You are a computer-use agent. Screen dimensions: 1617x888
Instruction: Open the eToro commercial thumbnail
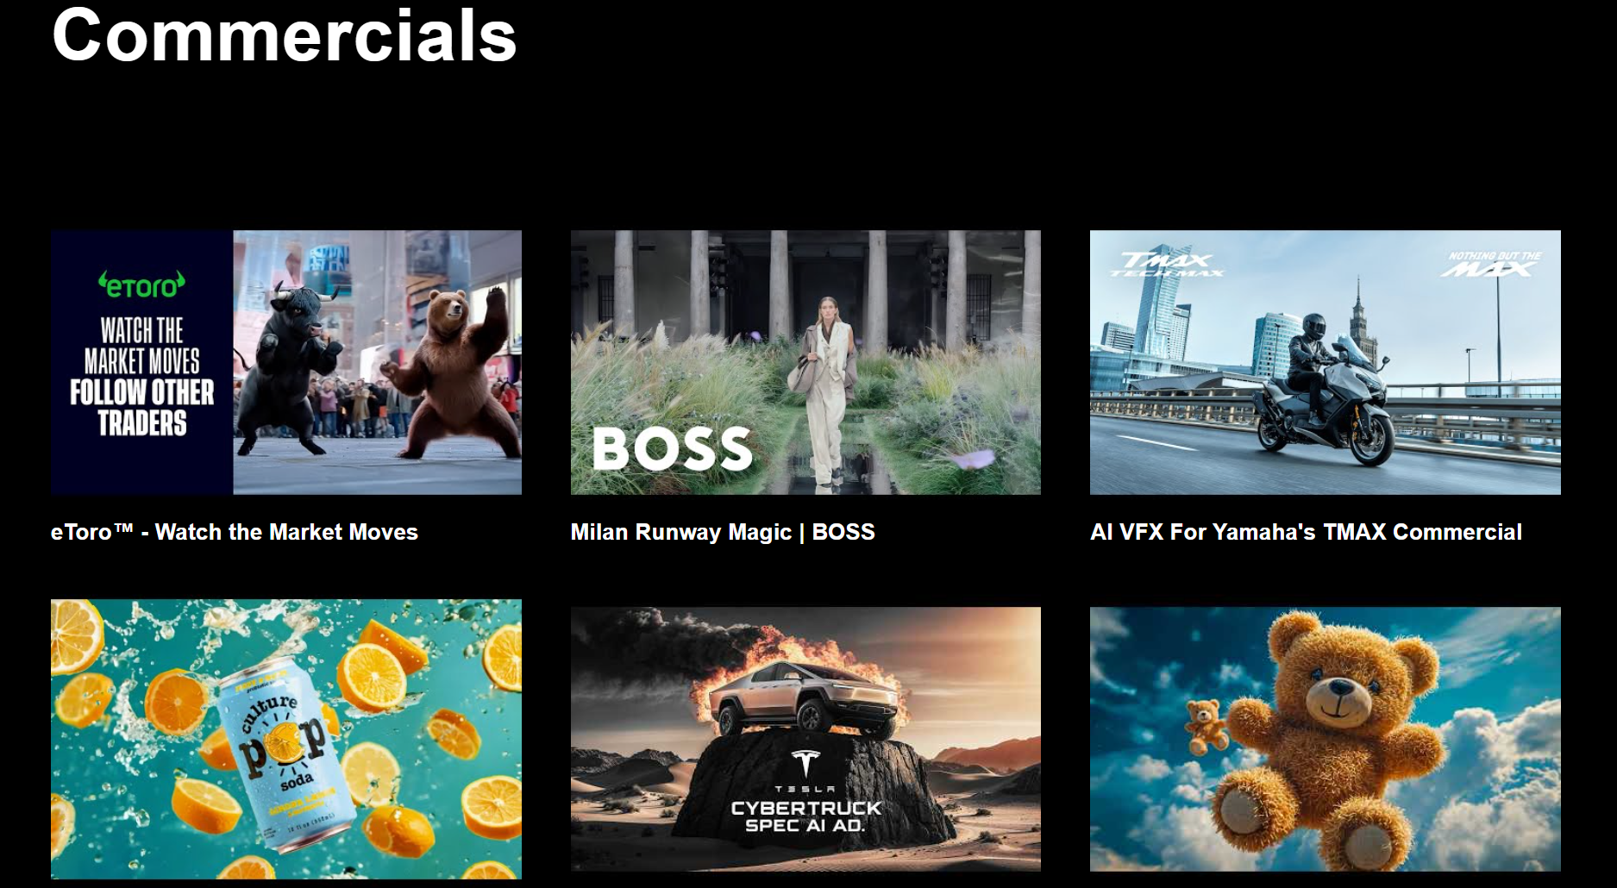[x=286, y=362]
